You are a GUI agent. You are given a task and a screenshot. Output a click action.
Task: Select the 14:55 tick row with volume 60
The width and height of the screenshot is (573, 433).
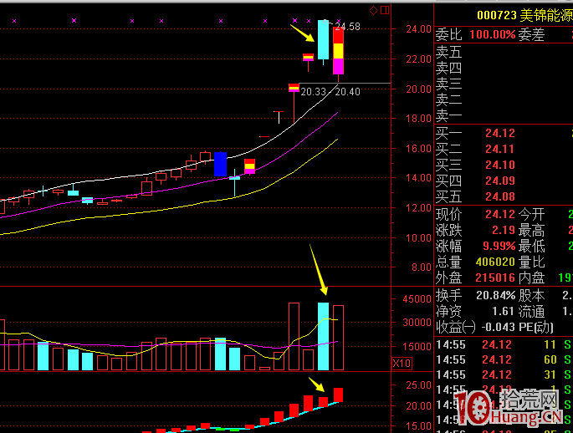coord(504,360)
